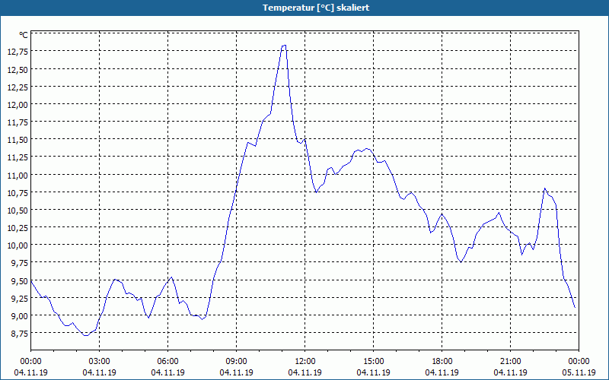609x380 pixels.
Task: Click the 04.11.19 date under 21:00
Action: click(x=510, y=372)
